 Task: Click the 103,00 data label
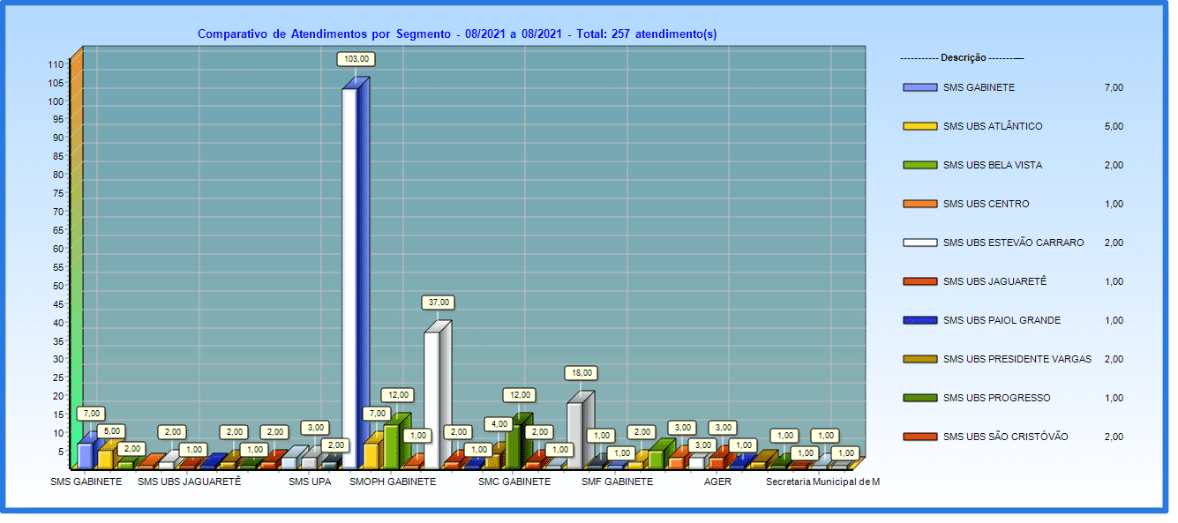coord(357,59)
